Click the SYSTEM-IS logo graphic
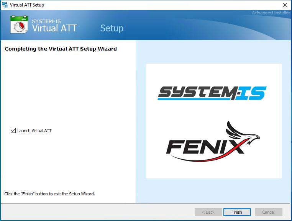Screen dimensions: 292x221 (x=212, y=92)
